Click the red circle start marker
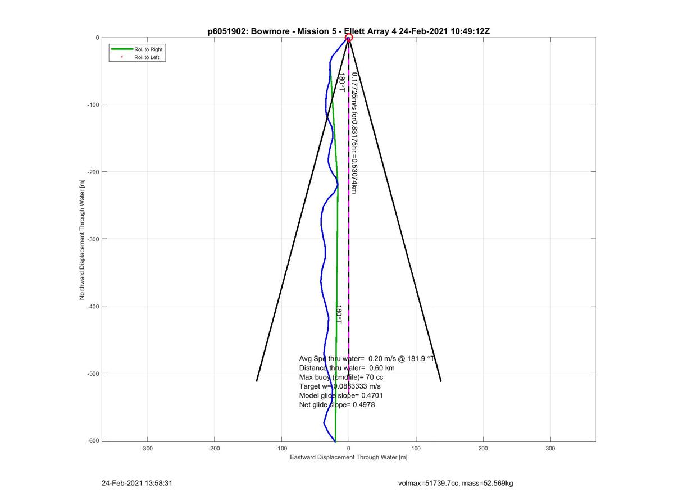 [x=348, y=38]
